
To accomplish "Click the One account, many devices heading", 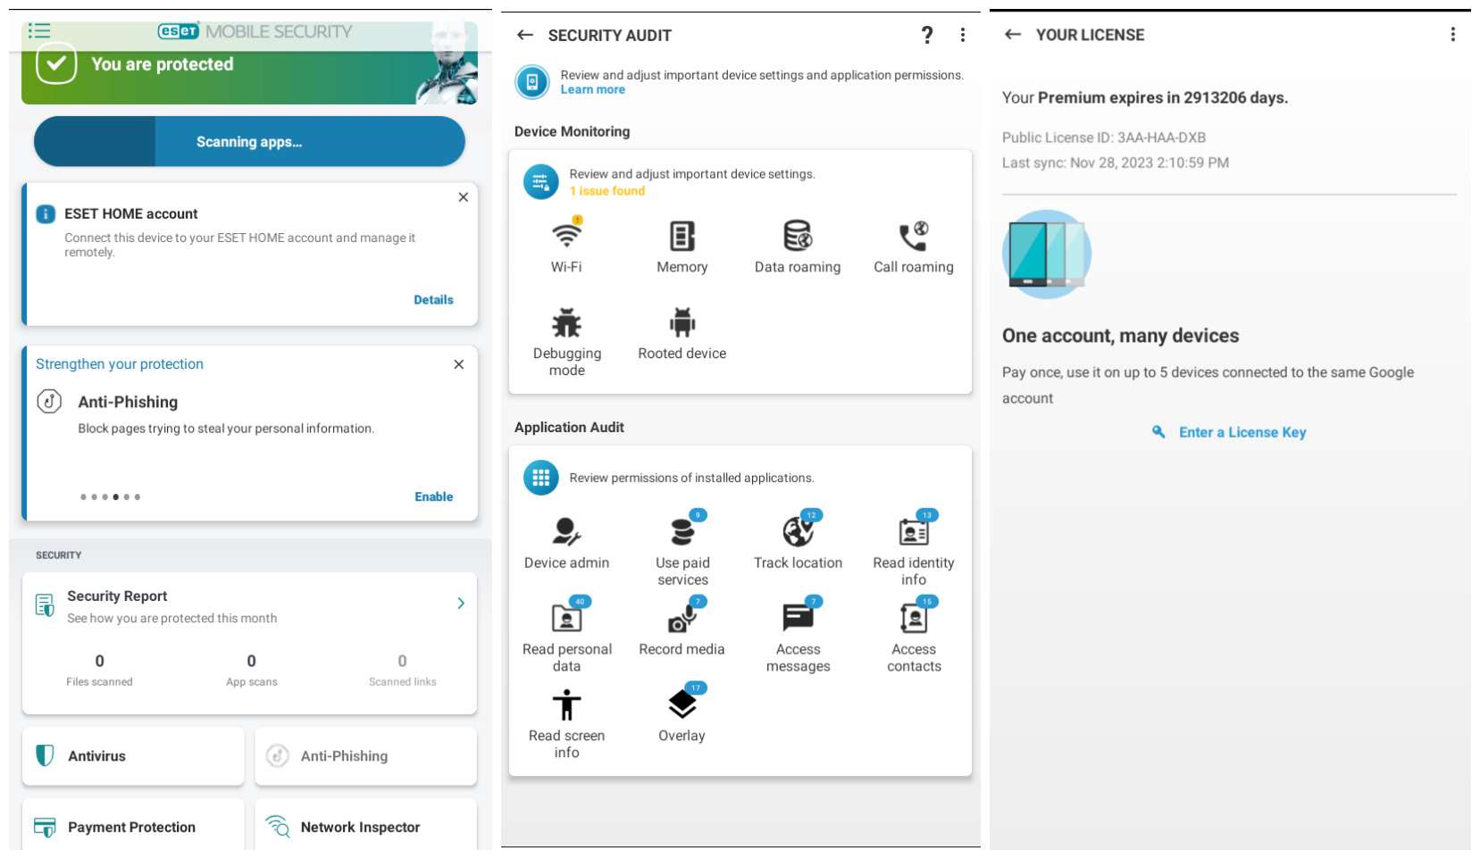I will [x=1121, y=336].
